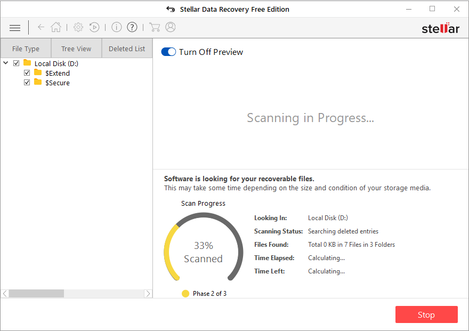This screenshot has width=469, height=331.
Task: Open the shopping cart to buy
Action: pyautogui.click(x=155, y=27)
